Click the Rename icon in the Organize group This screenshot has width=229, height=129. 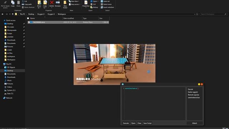tap(58, 3)
